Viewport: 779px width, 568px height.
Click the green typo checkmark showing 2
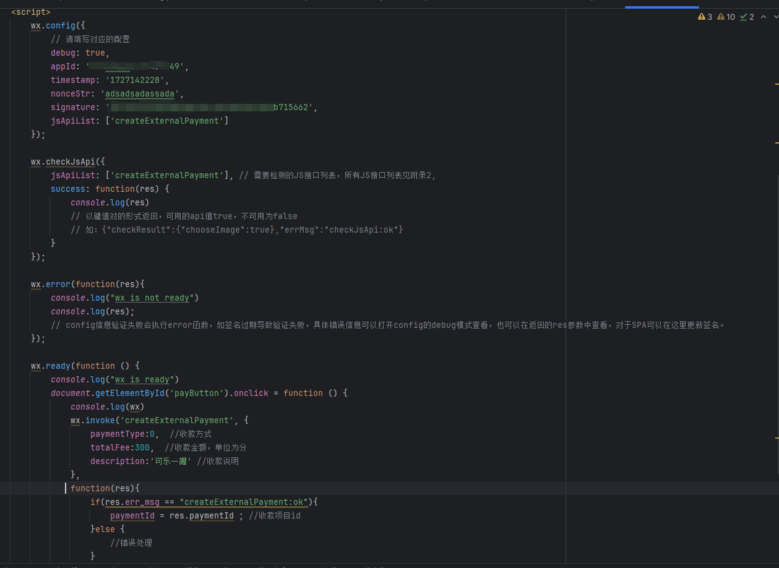747,17
